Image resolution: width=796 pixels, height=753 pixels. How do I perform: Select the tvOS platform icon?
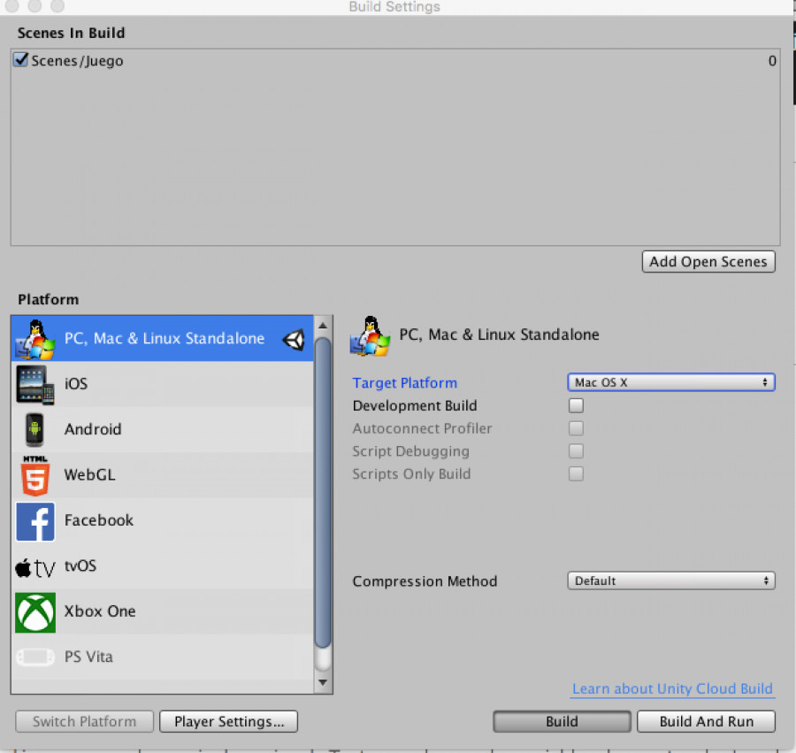click(x=35, y=566)
